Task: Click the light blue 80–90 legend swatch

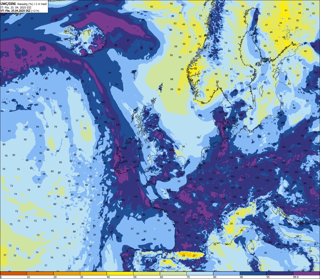Action: [226, 273]
